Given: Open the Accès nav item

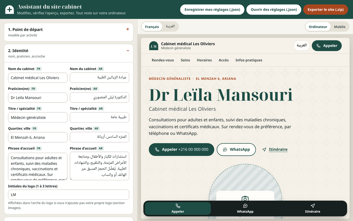Looking at the screenshot, I should [x=223, y=60].
